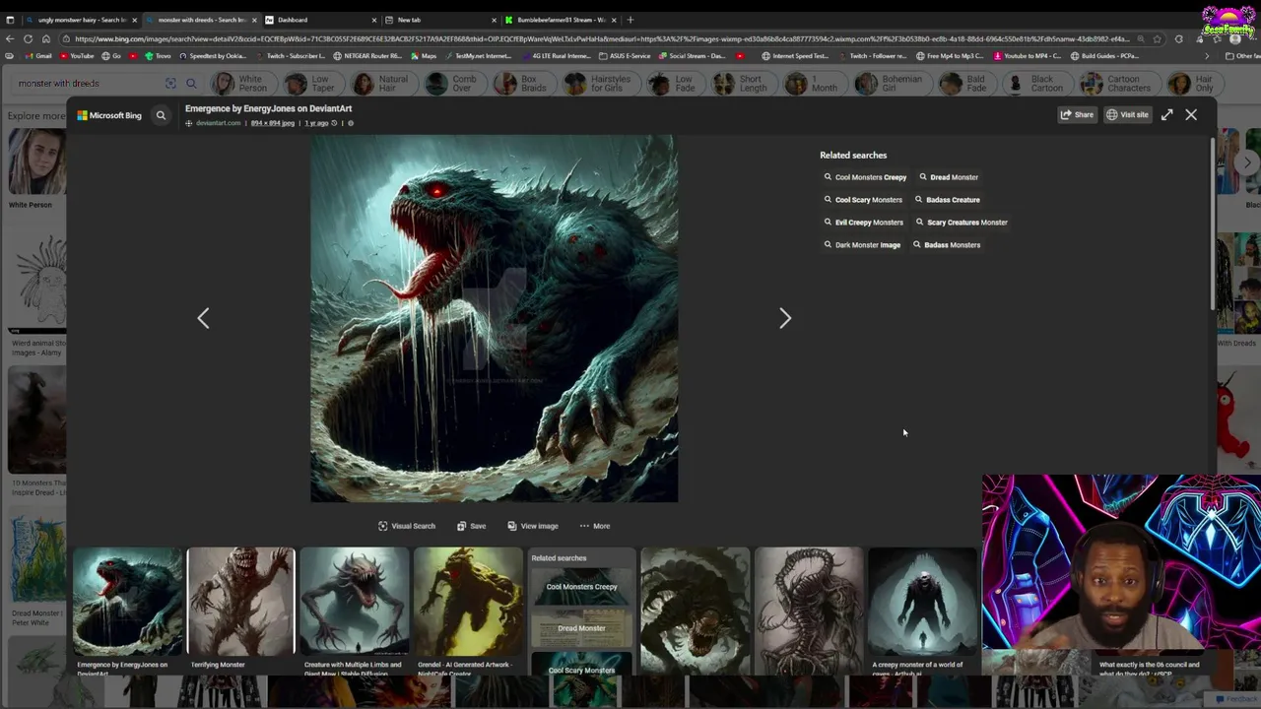
Task: Switch to the Dashboard browser tab
Action: pos(320,20)
